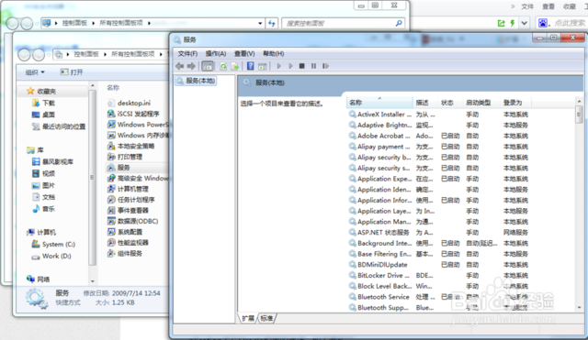The height and width of the screenshot is (340, 588).
Task: Toggle the console tree pane icon in Services toolbar
Action: (x=208, y=66)
